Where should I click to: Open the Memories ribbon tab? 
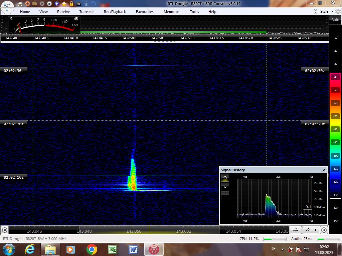(172, 12)
